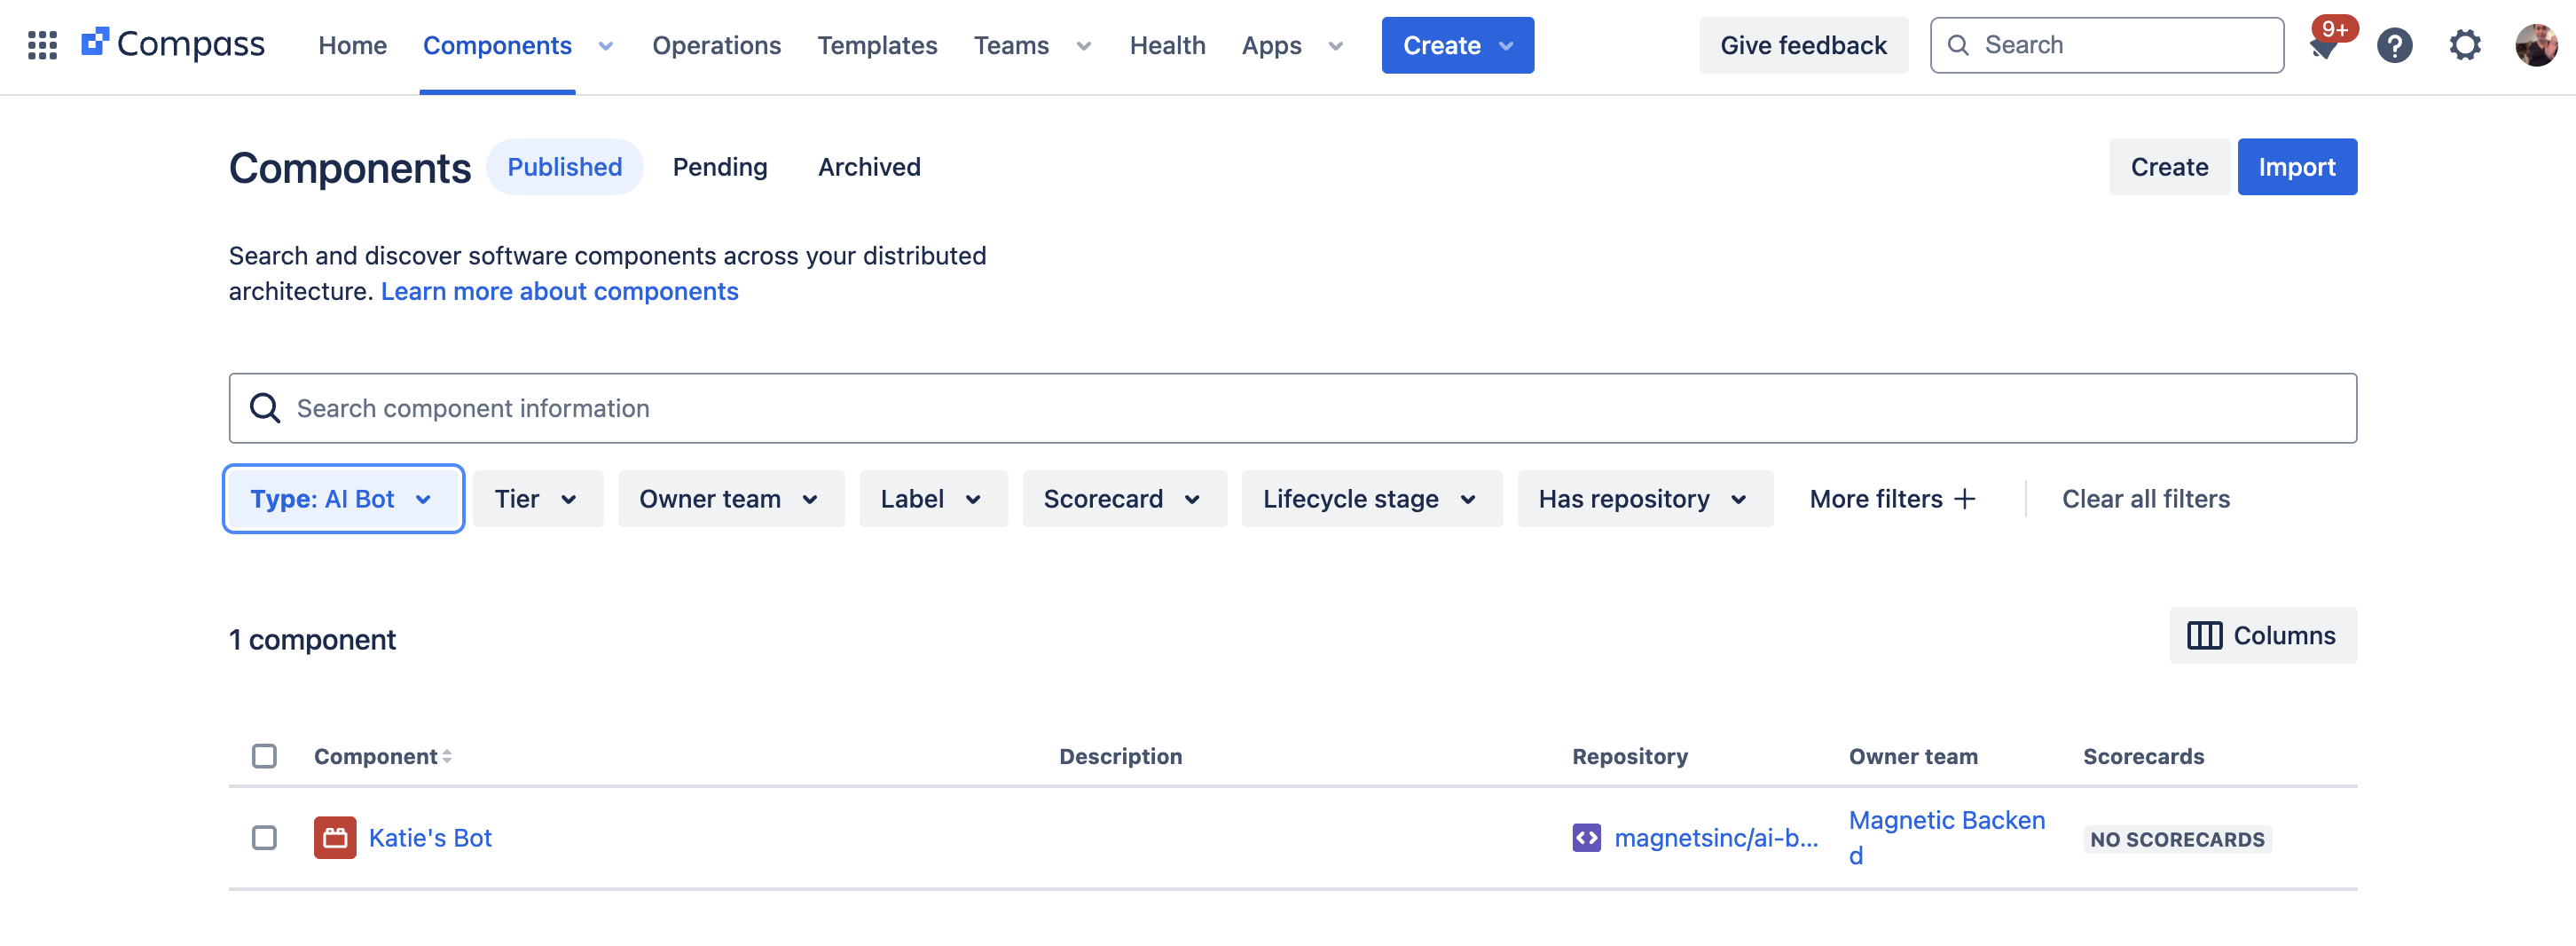This screenshot has width=2576, height=946.
Task: Open the Operations nav item
Action: pyautogui.click(x=716, y=45)
